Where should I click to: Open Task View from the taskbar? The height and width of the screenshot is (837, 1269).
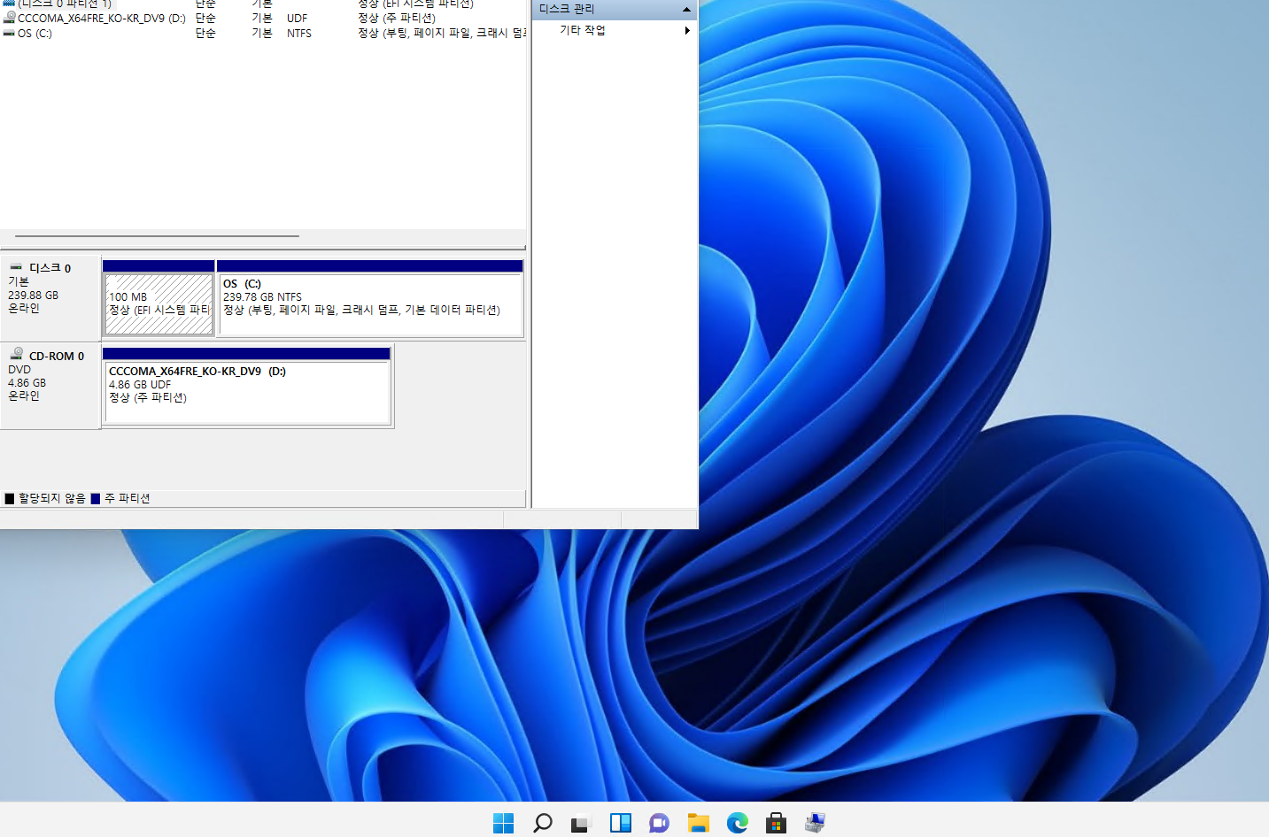[581, 824]
